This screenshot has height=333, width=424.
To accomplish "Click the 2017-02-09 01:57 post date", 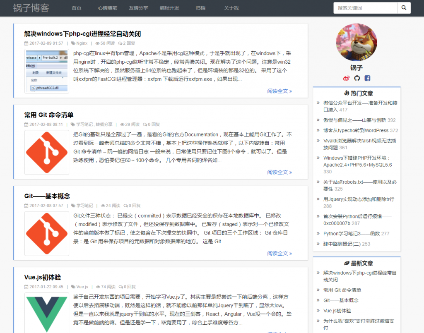I will [46, 43].
